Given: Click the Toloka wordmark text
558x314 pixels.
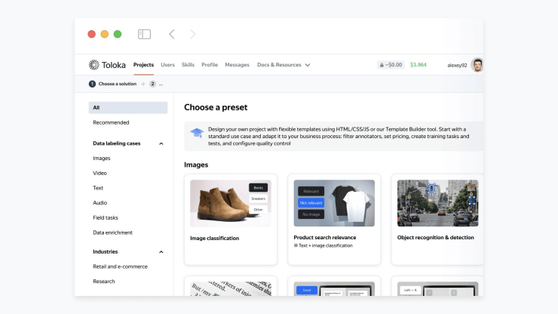Looking at the screenshot, I should 114,65.
